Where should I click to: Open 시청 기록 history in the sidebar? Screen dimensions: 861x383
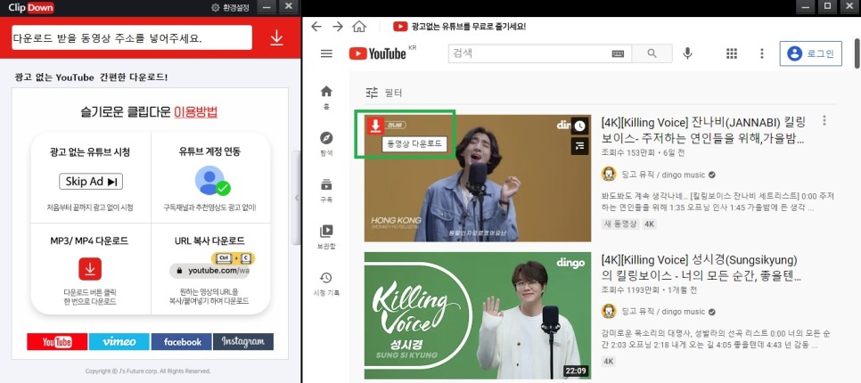pos(327,283)
